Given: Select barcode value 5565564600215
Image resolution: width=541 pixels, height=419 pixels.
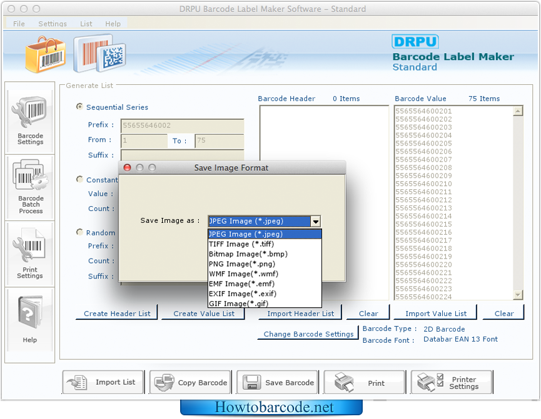Looking at the screenshot, I should [423, 224].
